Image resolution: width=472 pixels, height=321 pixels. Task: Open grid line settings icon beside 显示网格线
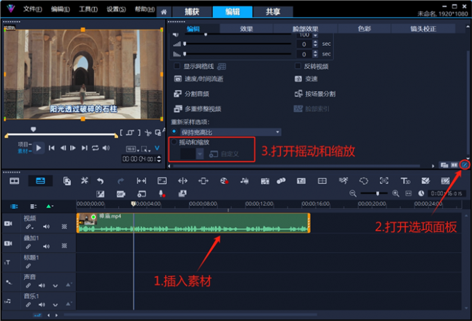tap(221, 66)
